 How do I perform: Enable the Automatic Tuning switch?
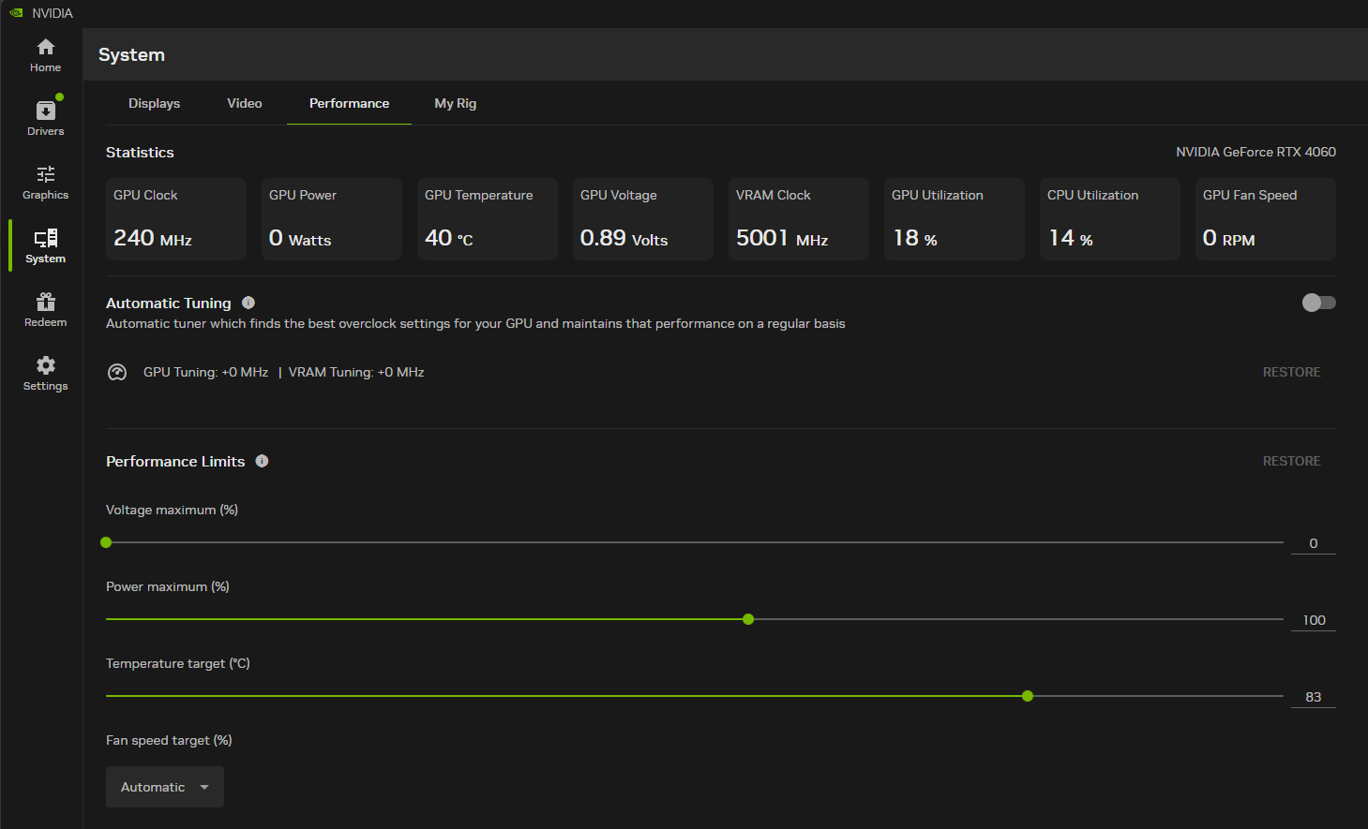[x=1318, y=303]
